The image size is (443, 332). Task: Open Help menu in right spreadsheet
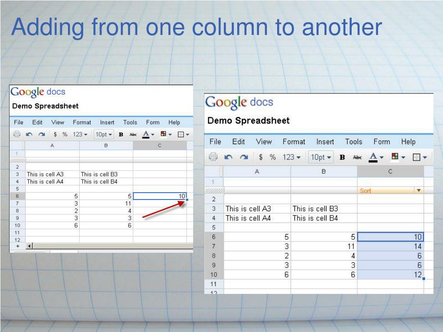click(408, 142)
